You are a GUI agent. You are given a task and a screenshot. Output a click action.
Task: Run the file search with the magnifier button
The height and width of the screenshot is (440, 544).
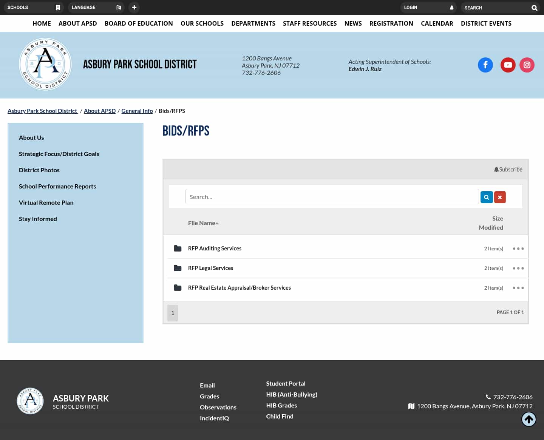coord(487,197)
